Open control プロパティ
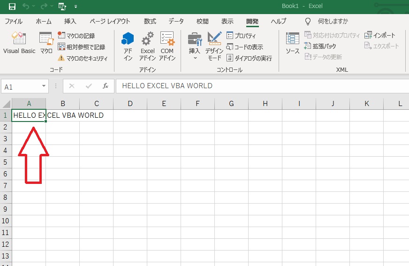The image size is (409, 266). 241,36
